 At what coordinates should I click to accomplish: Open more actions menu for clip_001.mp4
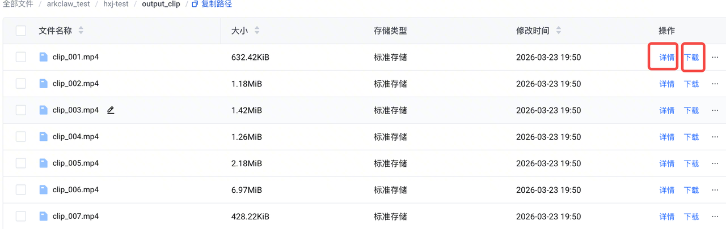[x=715, y=57]
